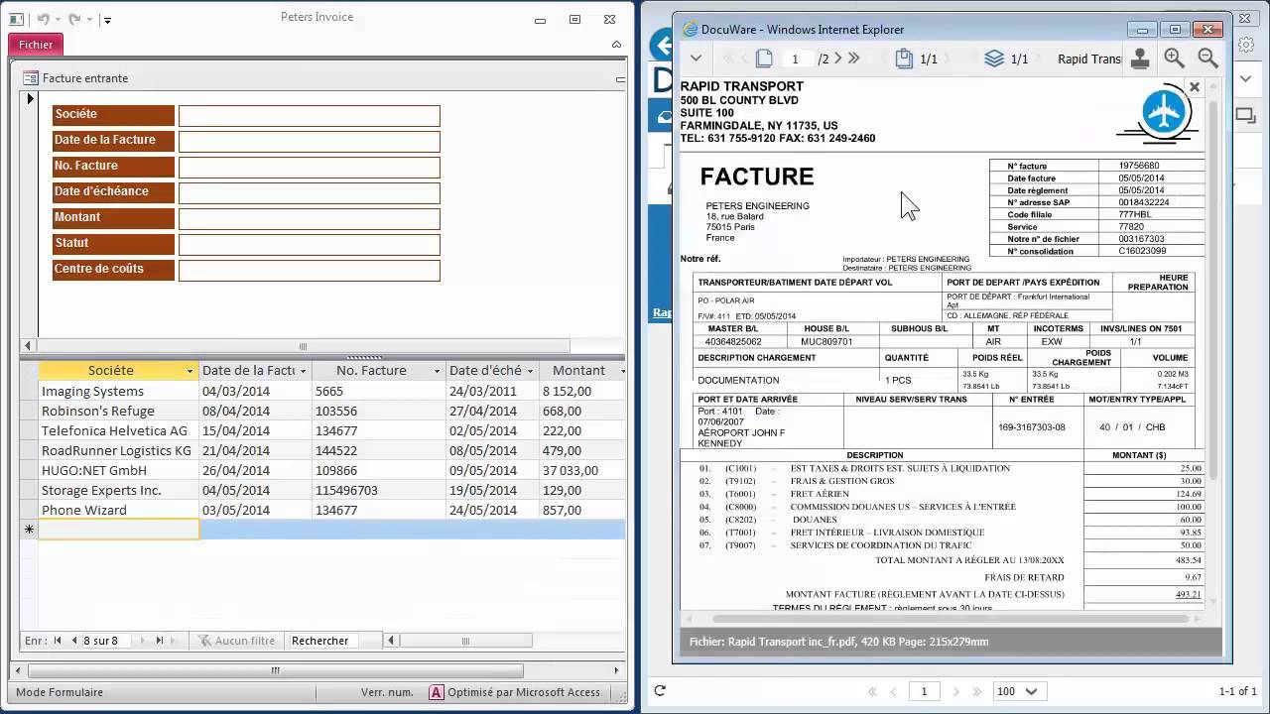The width and height of the screenshot is (1270, 714).
Task: Click into the Centre de coûts field
Action: click(309, 271)
